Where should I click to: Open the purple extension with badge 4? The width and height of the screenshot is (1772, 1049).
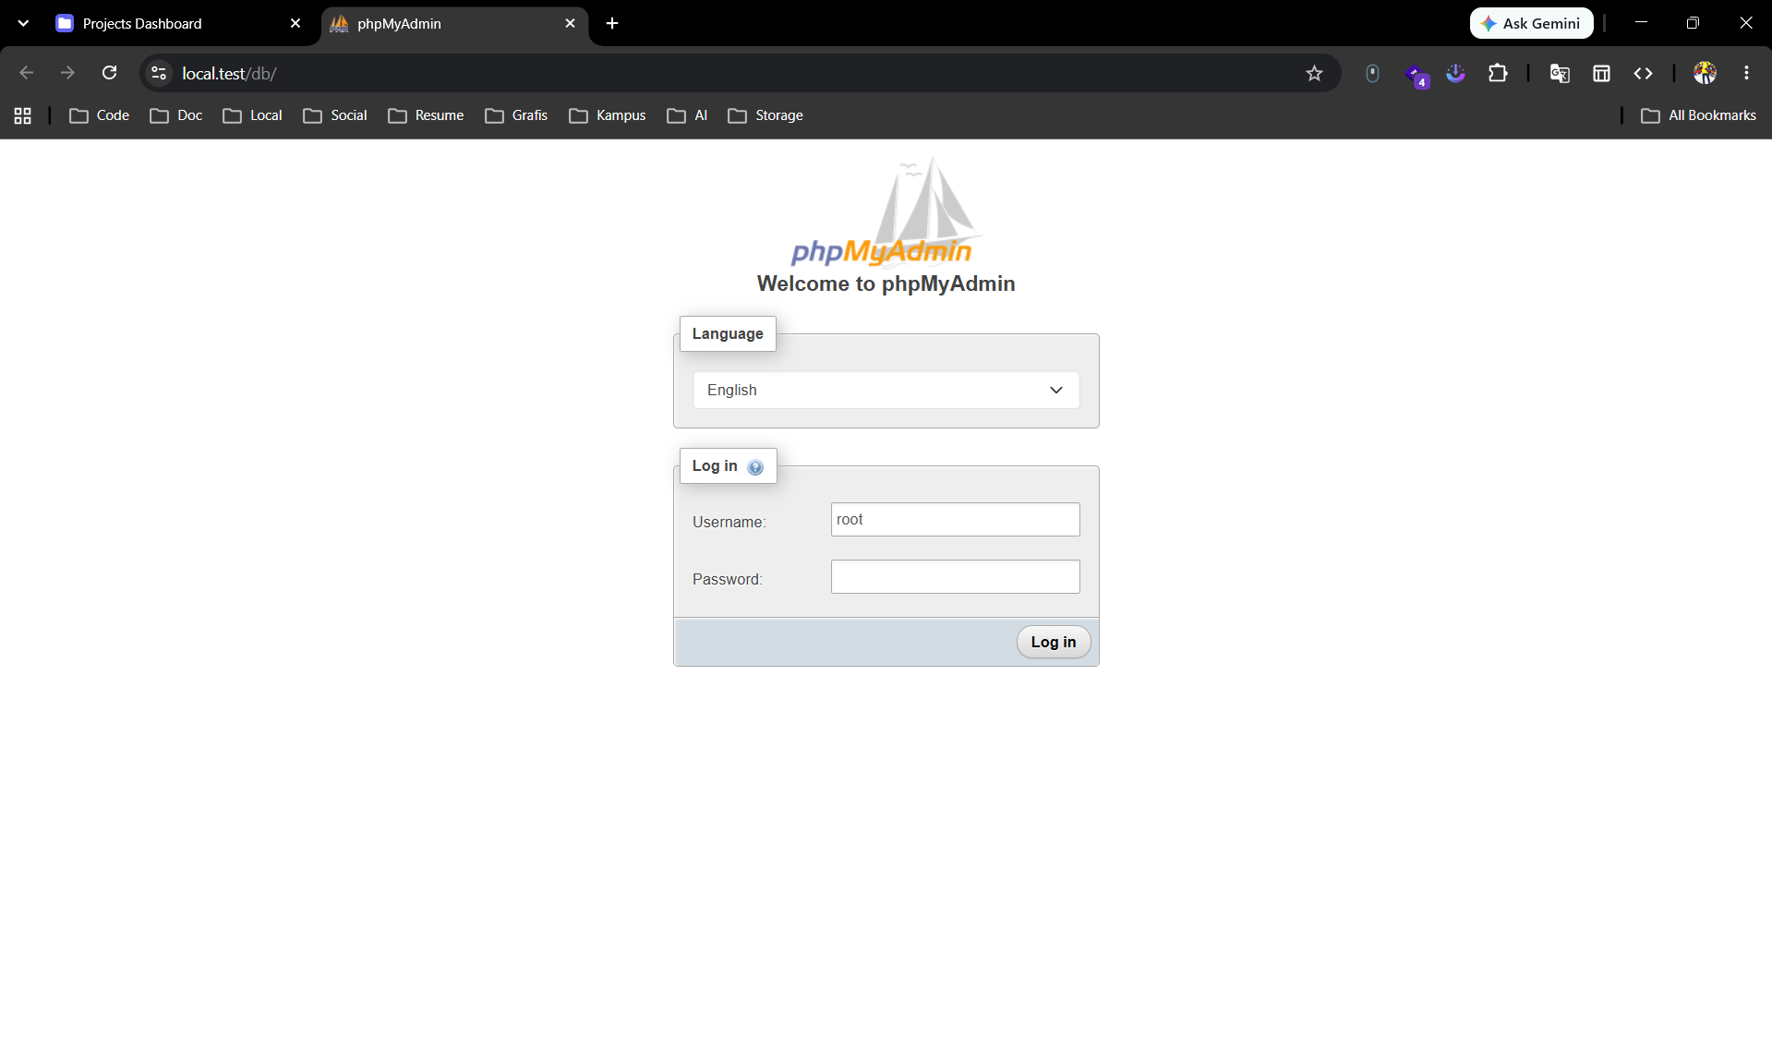tap(1416, 75)
